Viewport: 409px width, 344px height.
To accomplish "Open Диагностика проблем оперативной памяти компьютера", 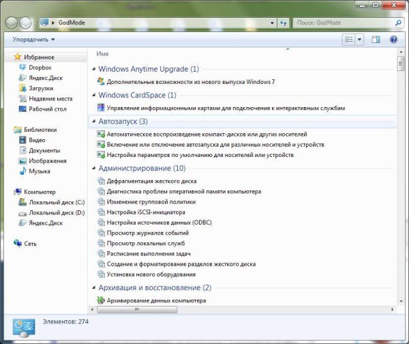I will [184, 192].
